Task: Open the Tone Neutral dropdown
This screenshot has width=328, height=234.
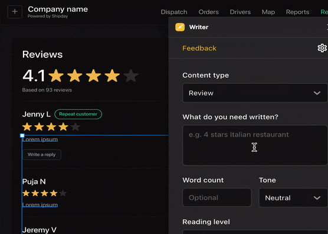Action: [x=293, y=198]
